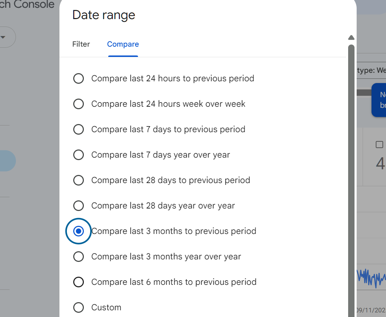Click the scrollbar up arrow in dialog
This screenshot has width=386, height=317.
[x=351, y=37]
